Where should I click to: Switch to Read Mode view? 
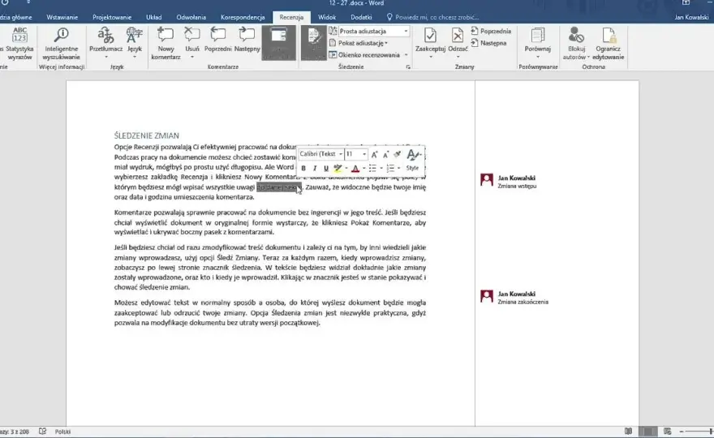[x=628, y=432]
